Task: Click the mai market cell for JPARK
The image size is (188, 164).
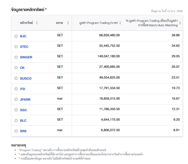Action: point(60,99)
